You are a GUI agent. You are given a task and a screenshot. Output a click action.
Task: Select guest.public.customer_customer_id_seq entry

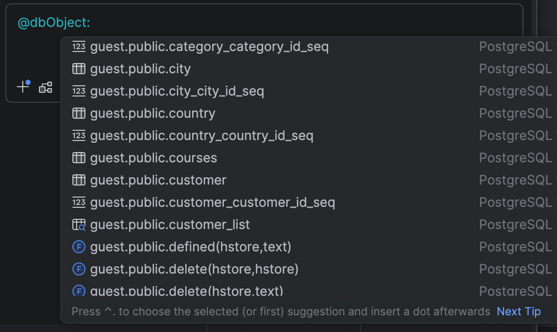pyautogui.click(x=212, y=203)
